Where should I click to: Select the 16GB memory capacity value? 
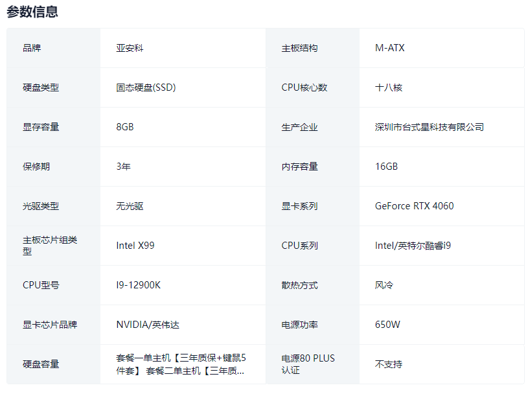[386, 167]
